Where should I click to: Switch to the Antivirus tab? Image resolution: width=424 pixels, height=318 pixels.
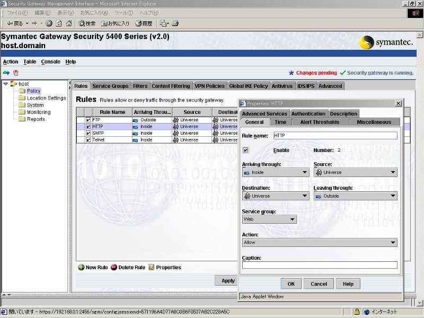tap(282, 86)
